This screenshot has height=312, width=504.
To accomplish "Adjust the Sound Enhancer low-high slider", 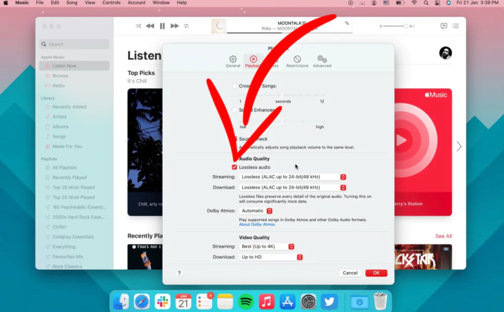I will pyautogui.click(x=282, y=122).
